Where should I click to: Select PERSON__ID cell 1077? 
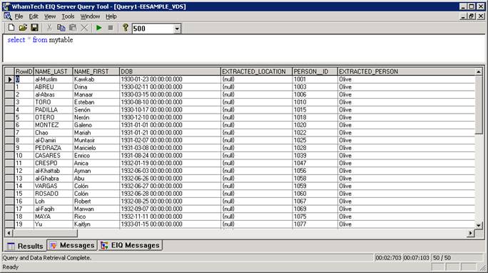pyautogui.click(x=315, y=224)
